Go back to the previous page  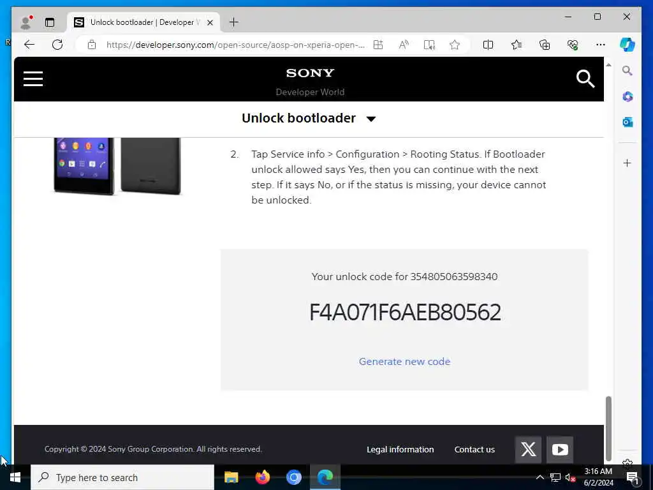29,45
